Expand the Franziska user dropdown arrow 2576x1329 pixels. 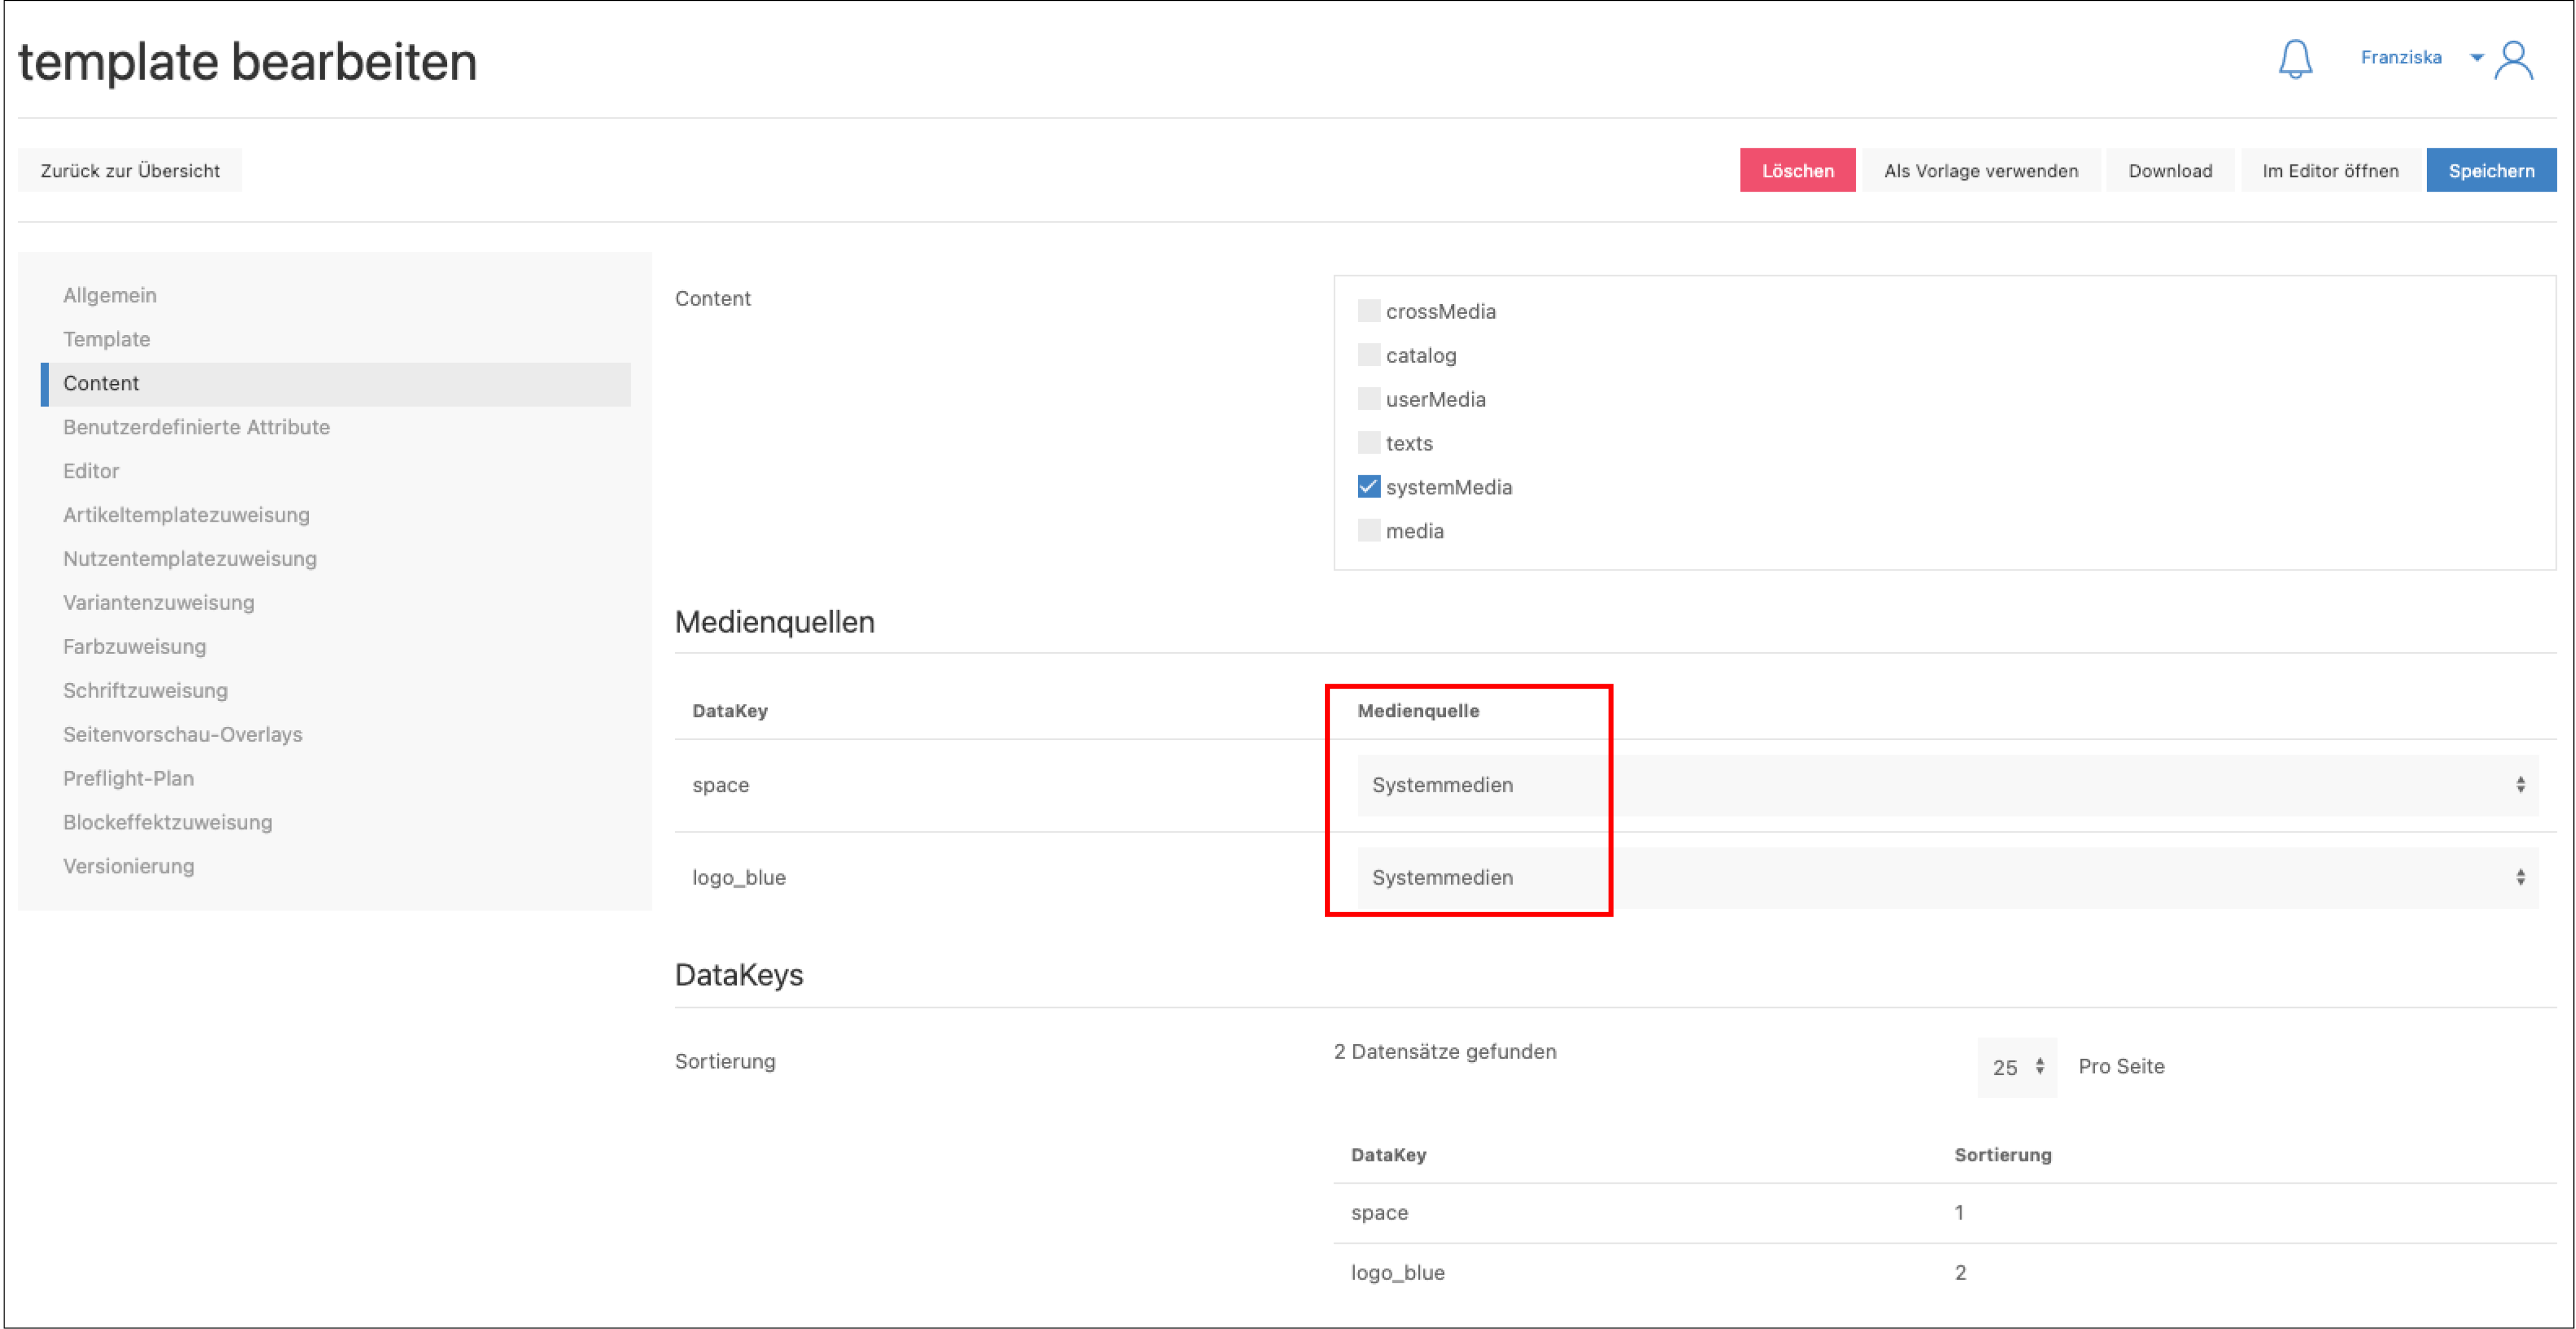click(x=2476, y=58)
